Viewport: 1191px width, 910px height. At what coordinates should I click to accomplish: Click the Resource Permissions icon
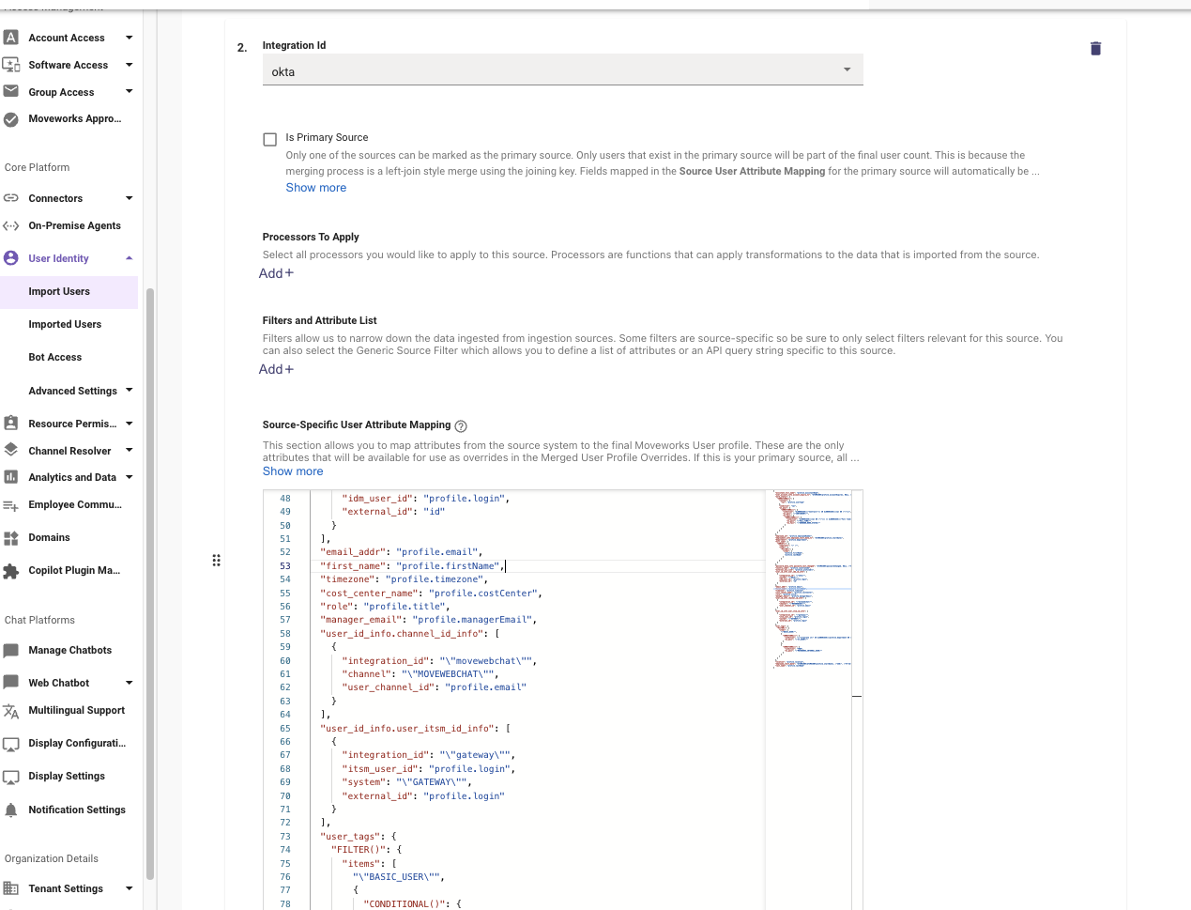pyautogui.click(x=11, y=424)
